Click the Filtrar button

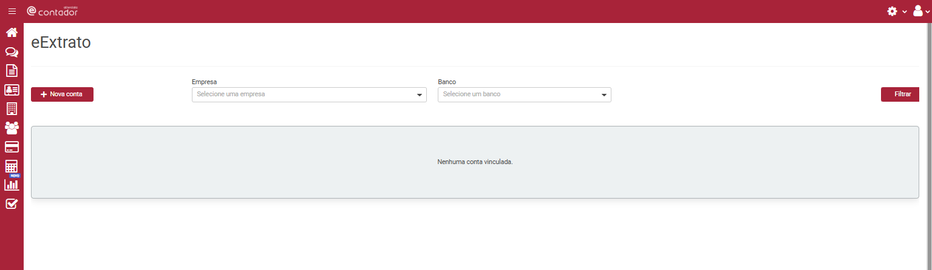click(900, 94)
